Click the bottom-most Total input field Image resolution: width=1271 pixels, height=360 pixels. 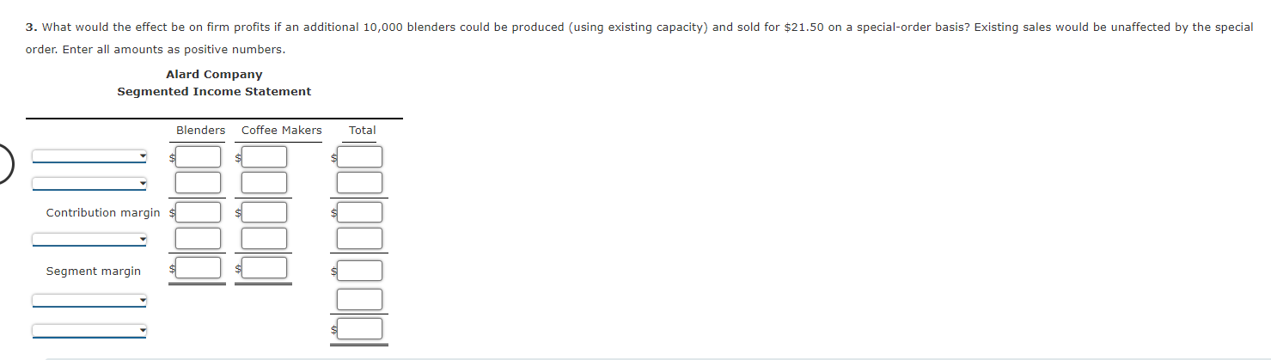tap(359, 328)
